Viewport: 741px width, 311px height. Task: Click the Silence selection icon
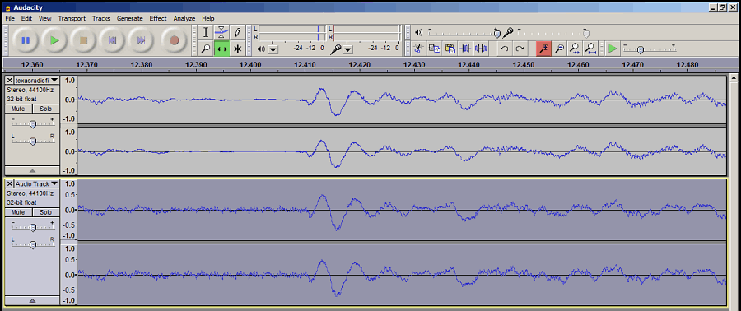(x=481, y=49)
